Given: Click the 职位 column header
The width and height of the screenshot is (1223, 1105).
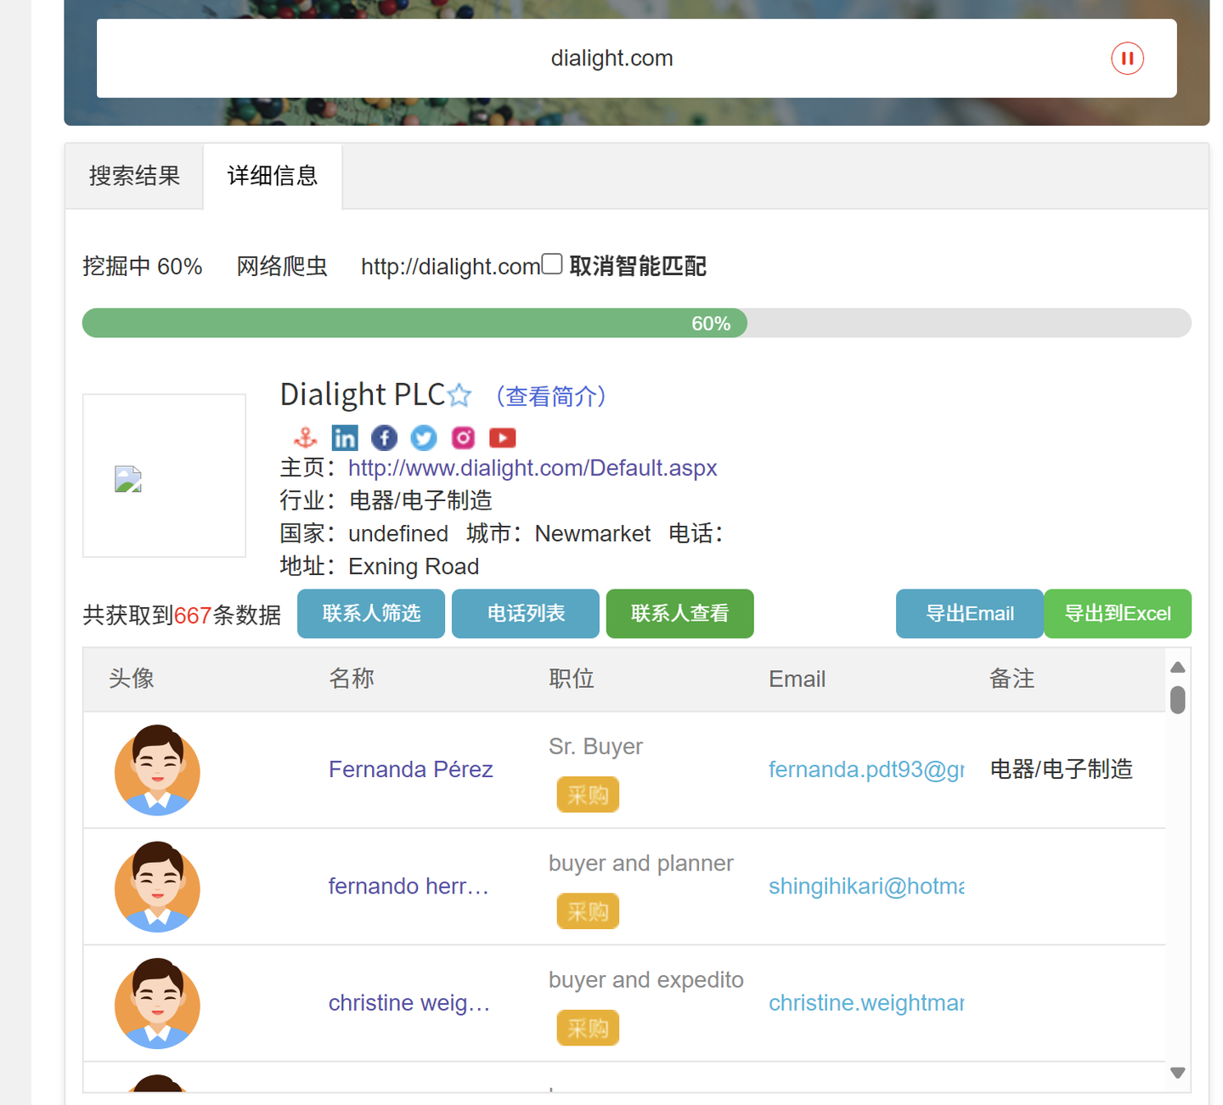Looking at the screenshot, I should (572, 679).
